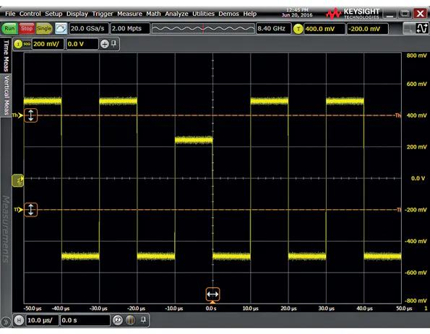Minimize the oscilloscope window
The height and width of the screenshot is (334, 430).
pos(390,14)
